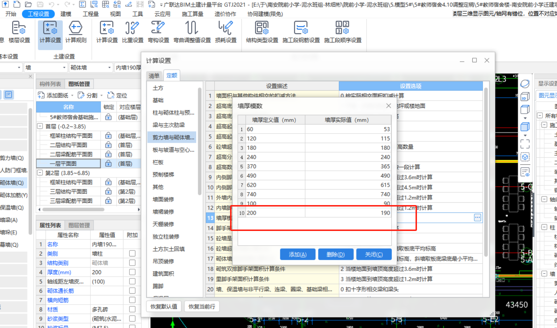Open 弯钩设置 in the ribbon

coord(158,32)
